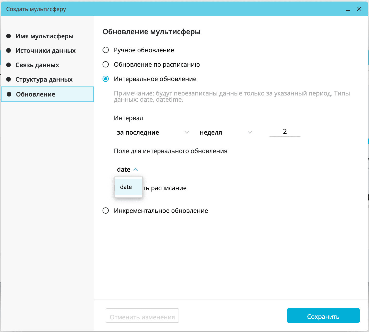The image size is (369, 332).
Task: Click the Обновление мультисферы heading
Action: pyautogui.click(x=152, y=32)
